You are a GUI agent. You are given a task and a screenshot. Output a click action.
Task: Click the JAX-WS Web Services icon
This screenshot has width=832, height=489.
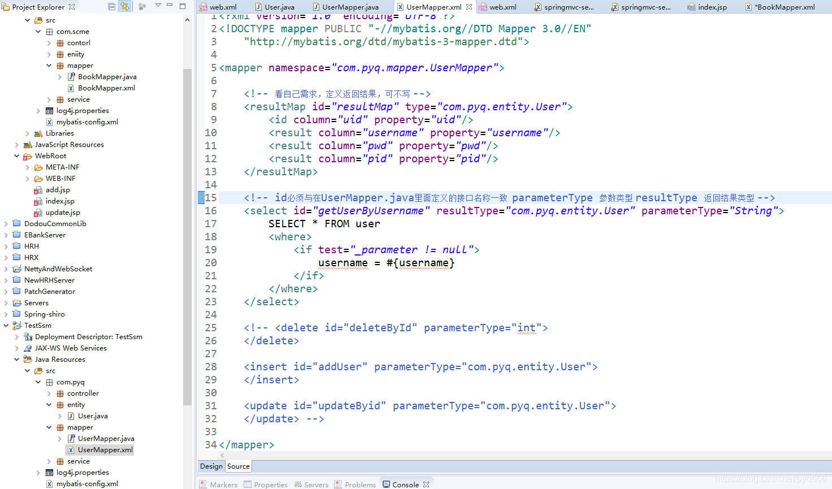click(28, 348)
